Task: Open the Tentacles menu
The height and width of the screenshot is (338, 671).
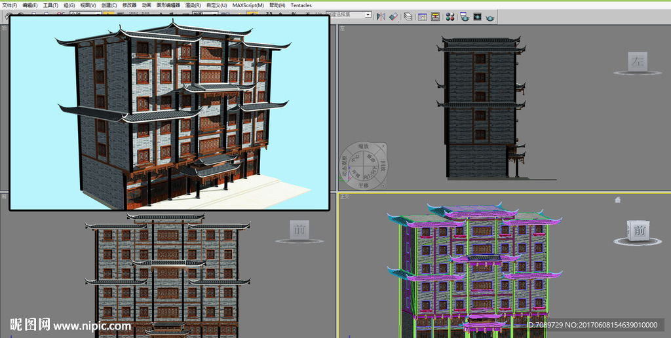Action: click(x=301, y=5)
